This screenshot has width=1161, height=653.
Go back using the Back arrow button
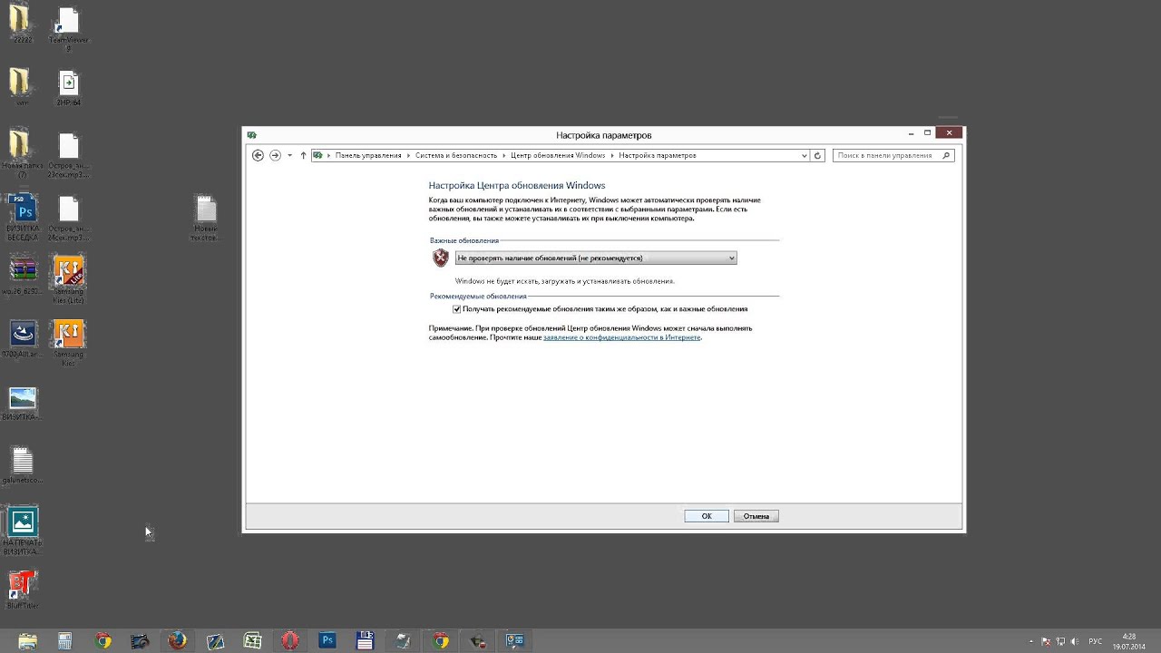(x=258, y=155)
